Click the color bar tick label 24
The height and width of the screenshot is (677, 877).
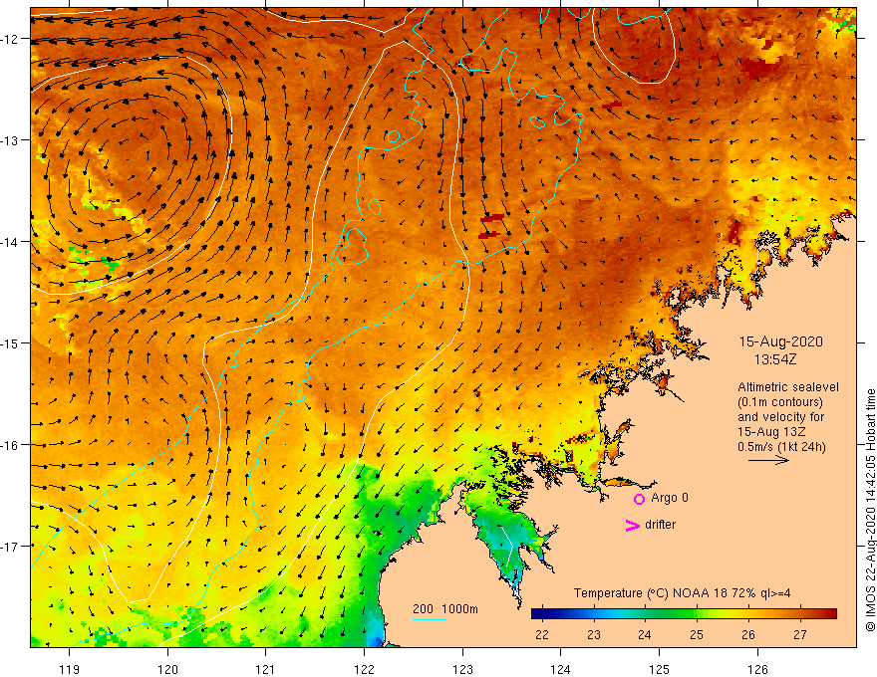coord(645,634)
